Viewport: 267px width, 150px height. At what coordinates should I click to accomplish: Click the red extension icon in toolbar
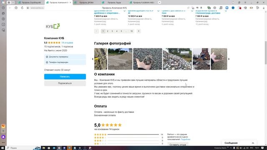coord(239,8)
